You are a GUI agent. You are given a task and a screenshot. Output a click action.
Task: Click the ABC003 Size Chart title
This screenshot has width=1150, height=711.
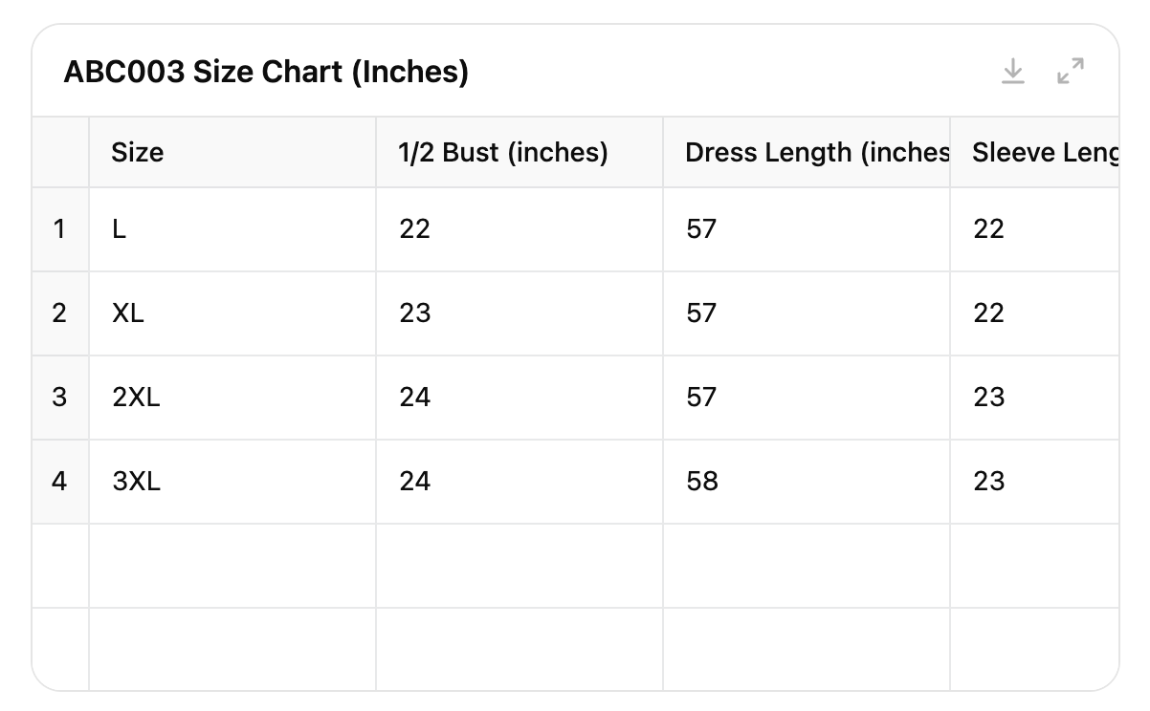(266, 72)
